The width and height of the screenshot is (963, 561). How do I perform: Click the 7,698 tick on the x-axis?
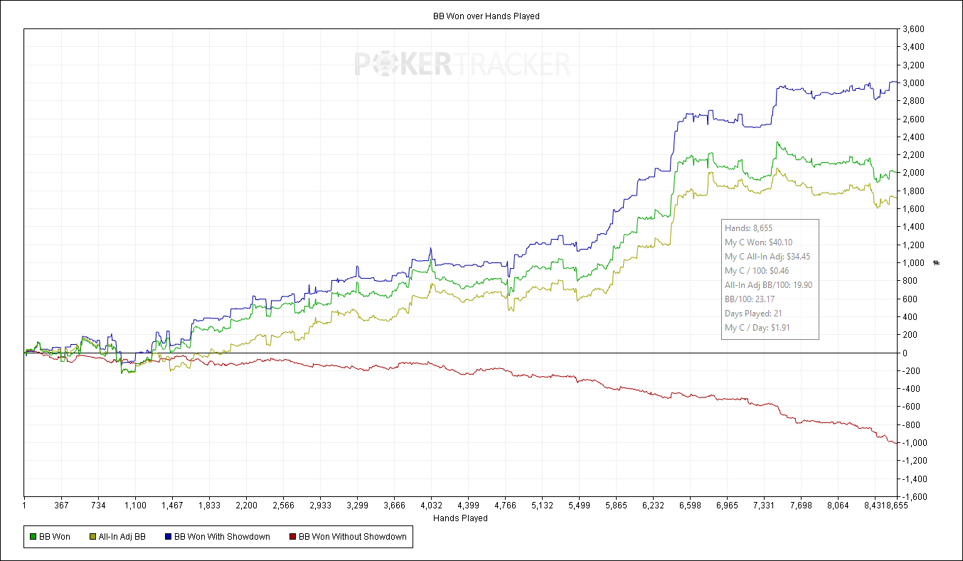[x=801, y=506]
